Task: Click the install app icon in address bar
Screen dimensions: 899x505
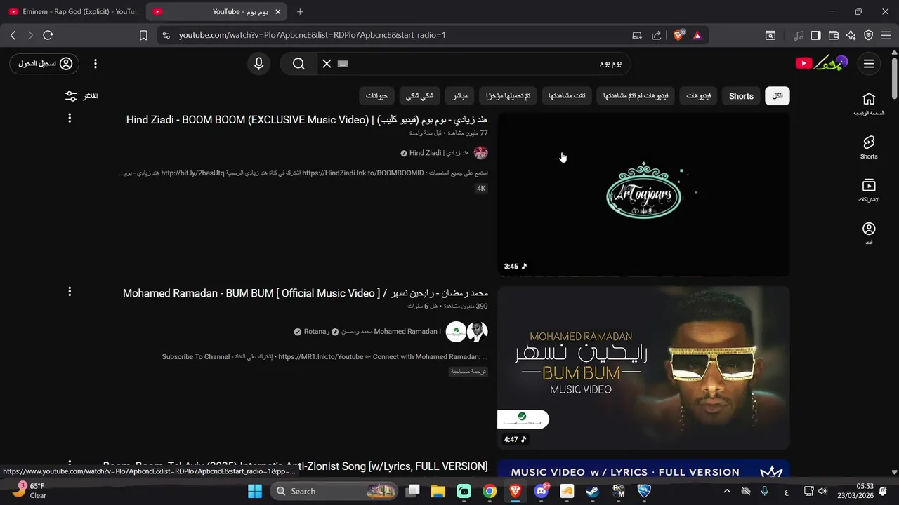Action: [x=637, y=35]
